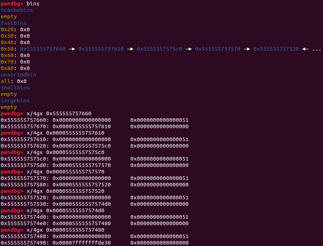Select the 0x20 fastbin label
This screenshot has width=323, height=246.
pyautogui.click(x=7, y=29)
